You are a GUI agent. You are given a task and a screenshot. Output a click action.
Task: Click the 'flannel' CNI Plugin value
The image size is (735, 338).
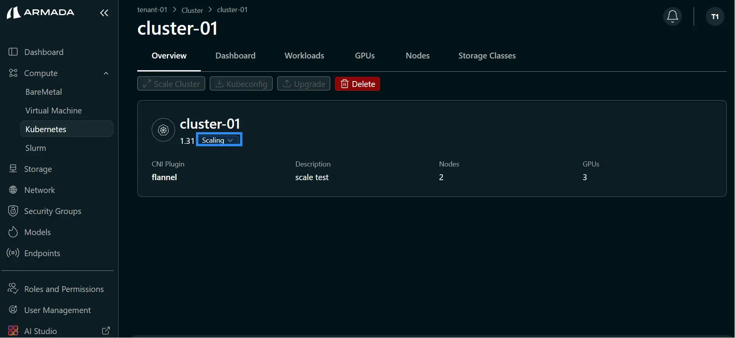(x=164, y=177)
